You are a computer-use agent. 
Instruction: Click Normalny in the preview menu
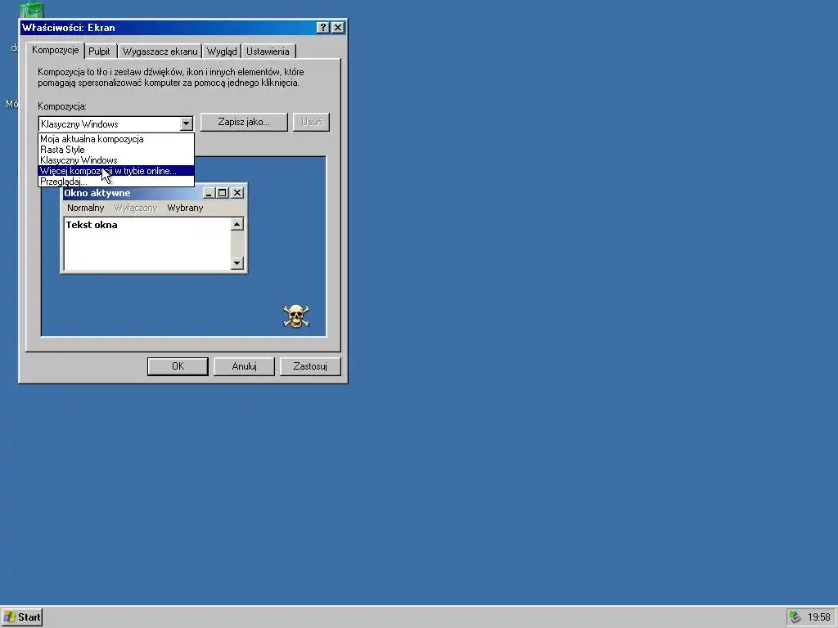click(x=85, y=208)
